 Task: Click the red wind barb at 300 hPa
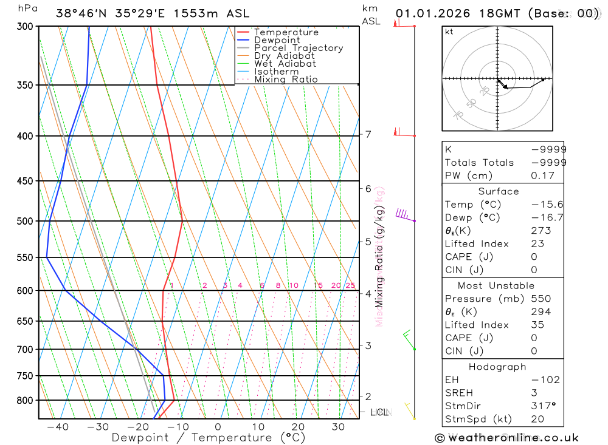(x=404, y=23)
